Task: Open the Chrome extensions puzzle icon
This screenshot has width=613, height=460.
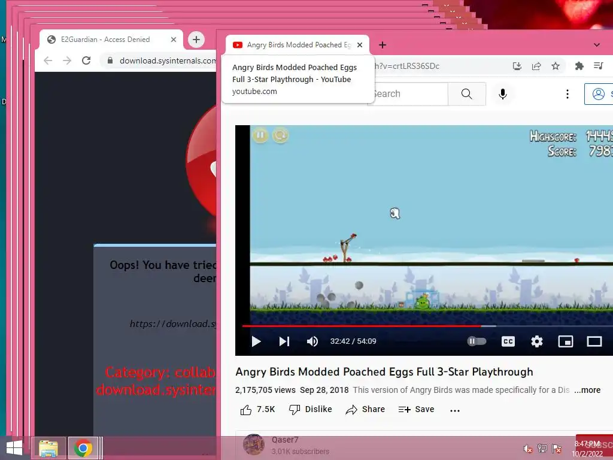Action: (579, 66)
